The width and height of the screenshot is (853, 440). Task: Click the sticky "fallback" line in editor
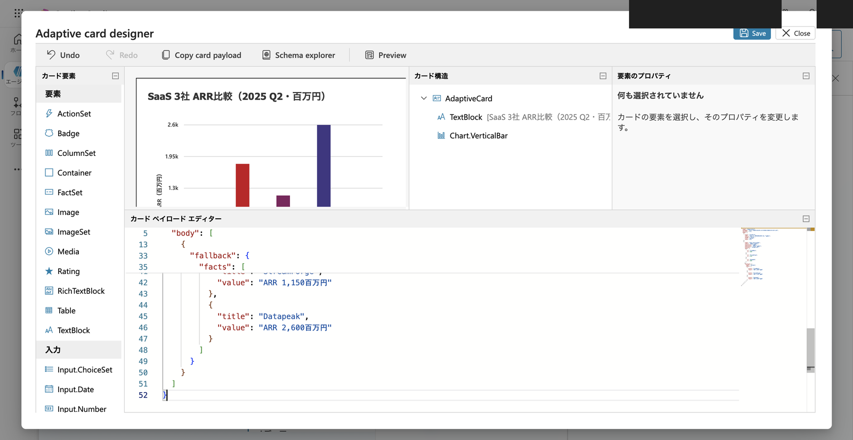(x=219, y=255)
